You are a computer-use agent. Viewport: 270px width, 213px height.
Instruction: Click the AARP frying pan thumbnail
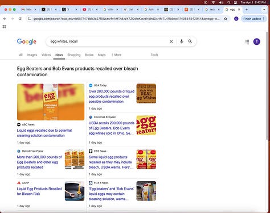(x=75, y=191)
